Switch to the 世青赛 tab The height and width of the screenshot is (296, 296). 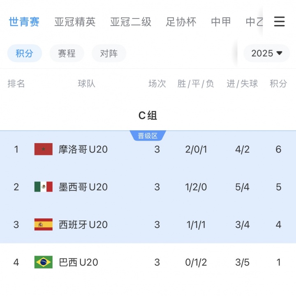[x=24, y=22]
